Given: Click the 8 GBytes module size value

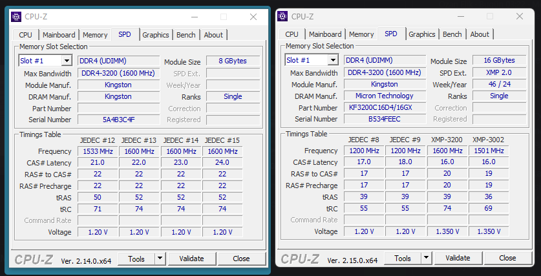Looking at the screenshot, I should pyautogui.click(x=233, y=61).
